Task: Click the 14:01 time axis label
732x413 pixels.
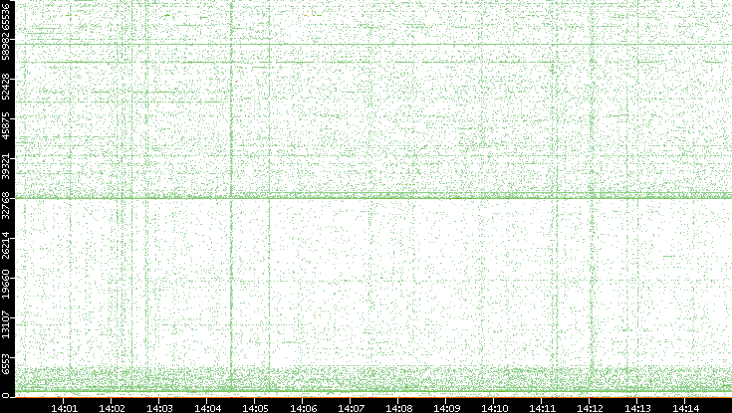Action: pyautogui.click(x=64, y=408)
